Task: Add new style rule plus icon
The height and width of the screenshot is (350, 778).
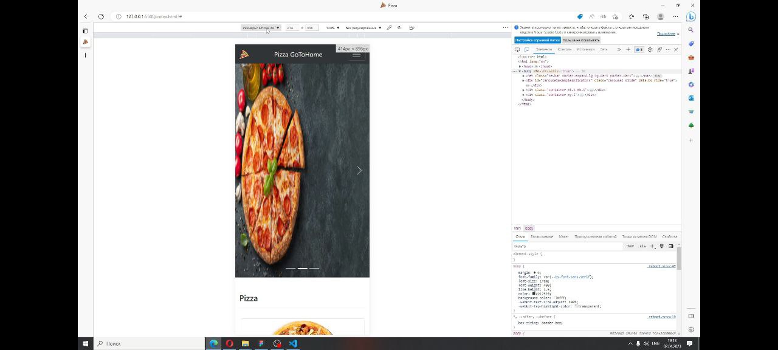Action: [652, 246]
